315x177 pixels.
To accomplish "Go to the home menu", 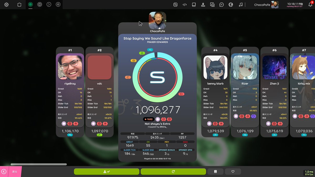I will coord(19,4).
